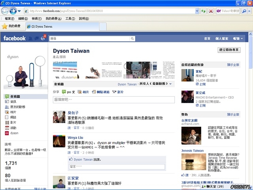Click the green Refresh arrows icon
The height and width of the screenshot is (190, 253).
[x=203, y=11]
